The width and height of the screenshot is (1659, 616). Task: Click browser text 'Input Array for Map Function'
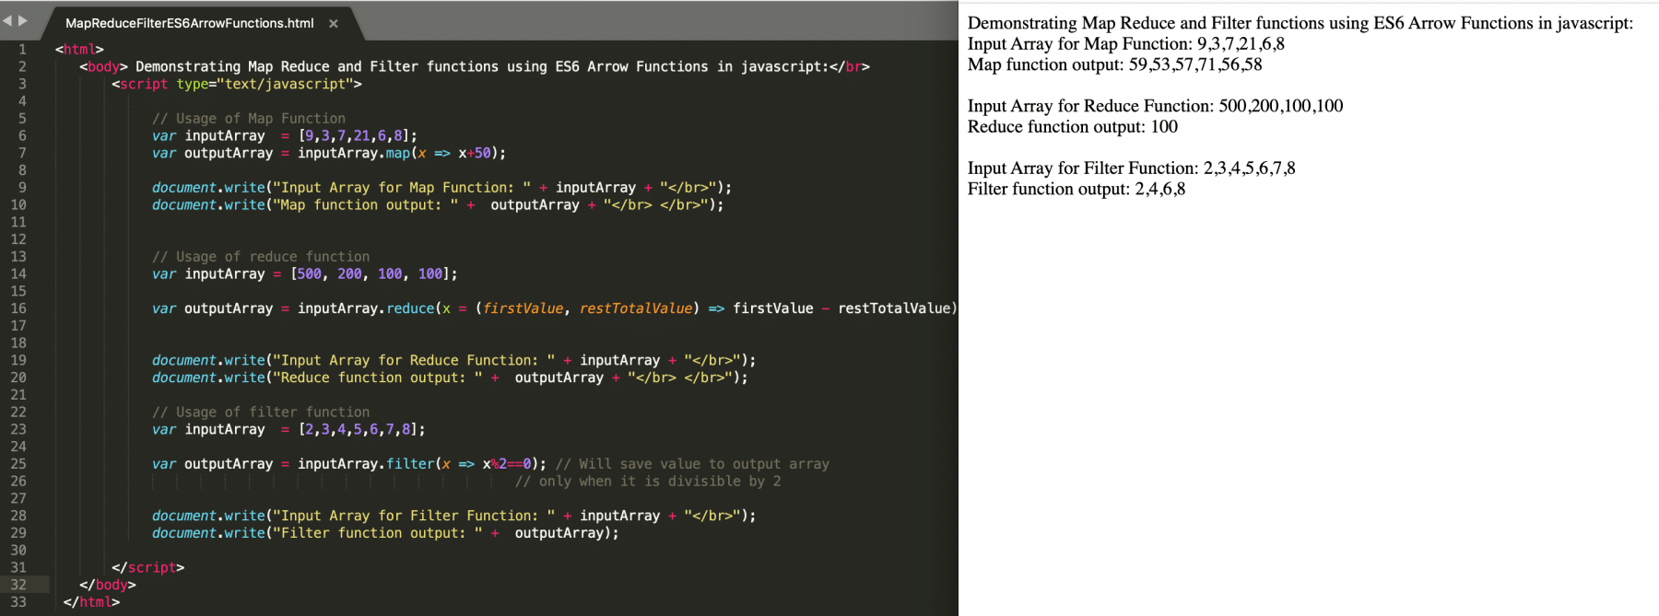pos(1080,44)
